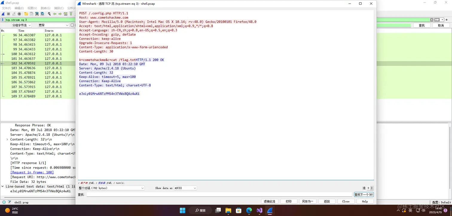Click the 查找下一个(N) find next button
The image size is (452, 216).
[x=364, y=195]
